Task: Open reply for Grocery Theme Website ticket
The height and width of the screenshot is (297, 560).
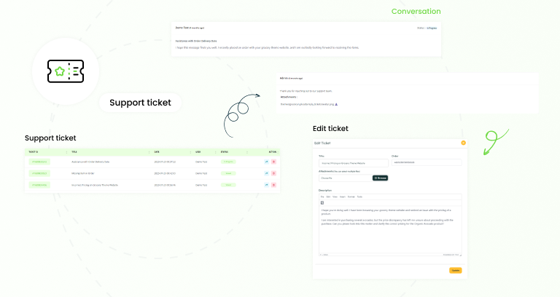Action: click(266, 185)
